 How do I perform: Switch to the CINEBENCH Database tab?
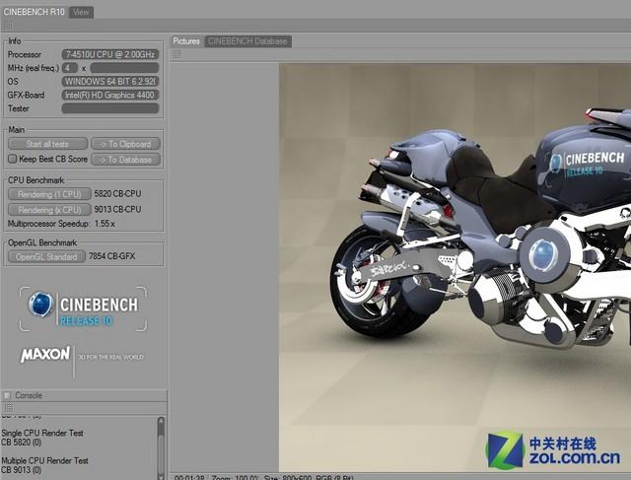[x=247, y=41]
